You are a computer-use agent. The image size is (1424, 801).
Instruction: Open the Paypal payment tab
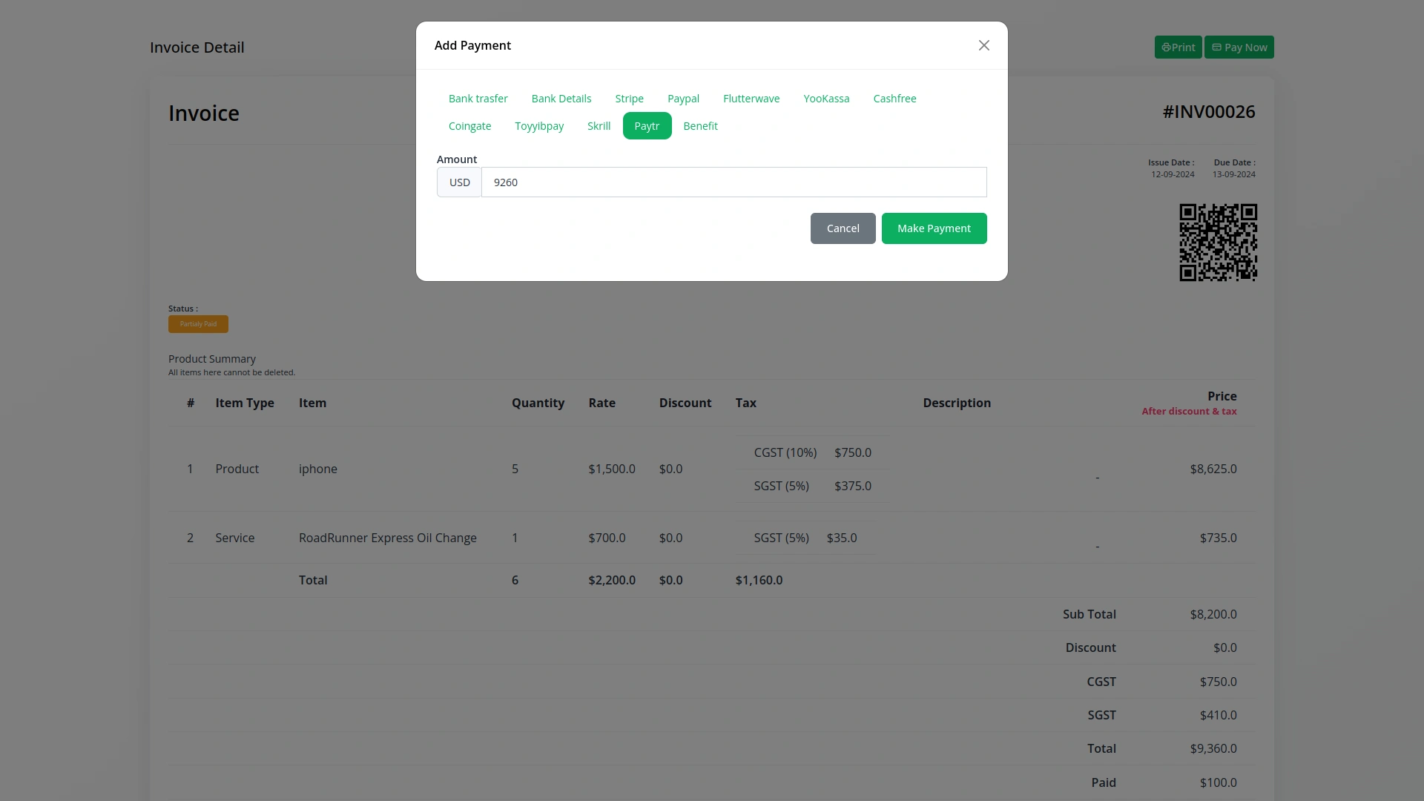click(683, 99)
